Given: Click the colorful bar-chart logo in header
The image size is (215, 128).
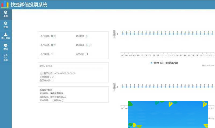Looking at the screenshot, I should pyautogui.click(x=5, y=5).
